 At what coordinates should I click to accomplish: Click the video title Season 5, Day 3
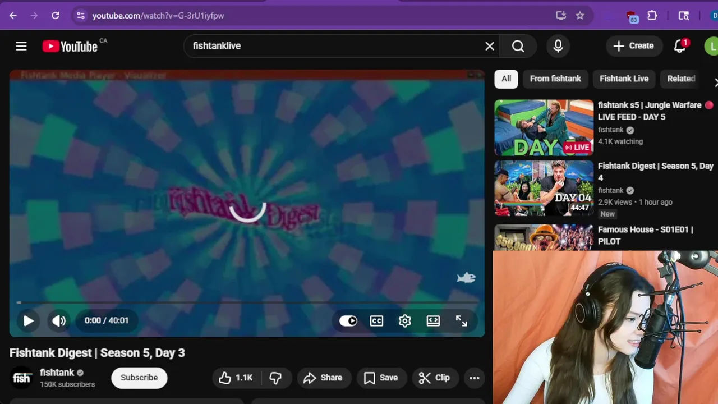click(97, 353)
